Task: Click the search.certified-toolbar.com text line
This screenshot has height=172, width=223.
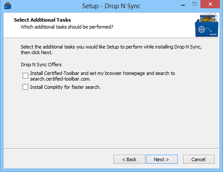Action: (x=60, y=79)
